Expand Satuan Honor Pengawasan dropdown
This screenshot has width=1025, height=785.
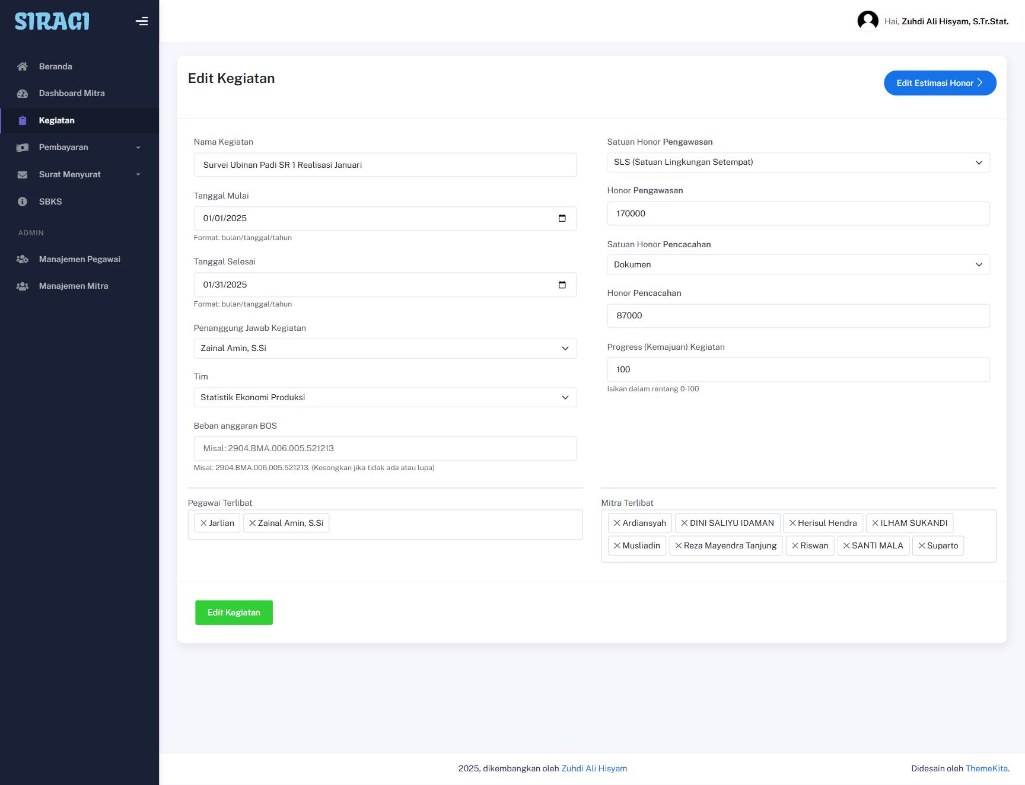(798, 162)
